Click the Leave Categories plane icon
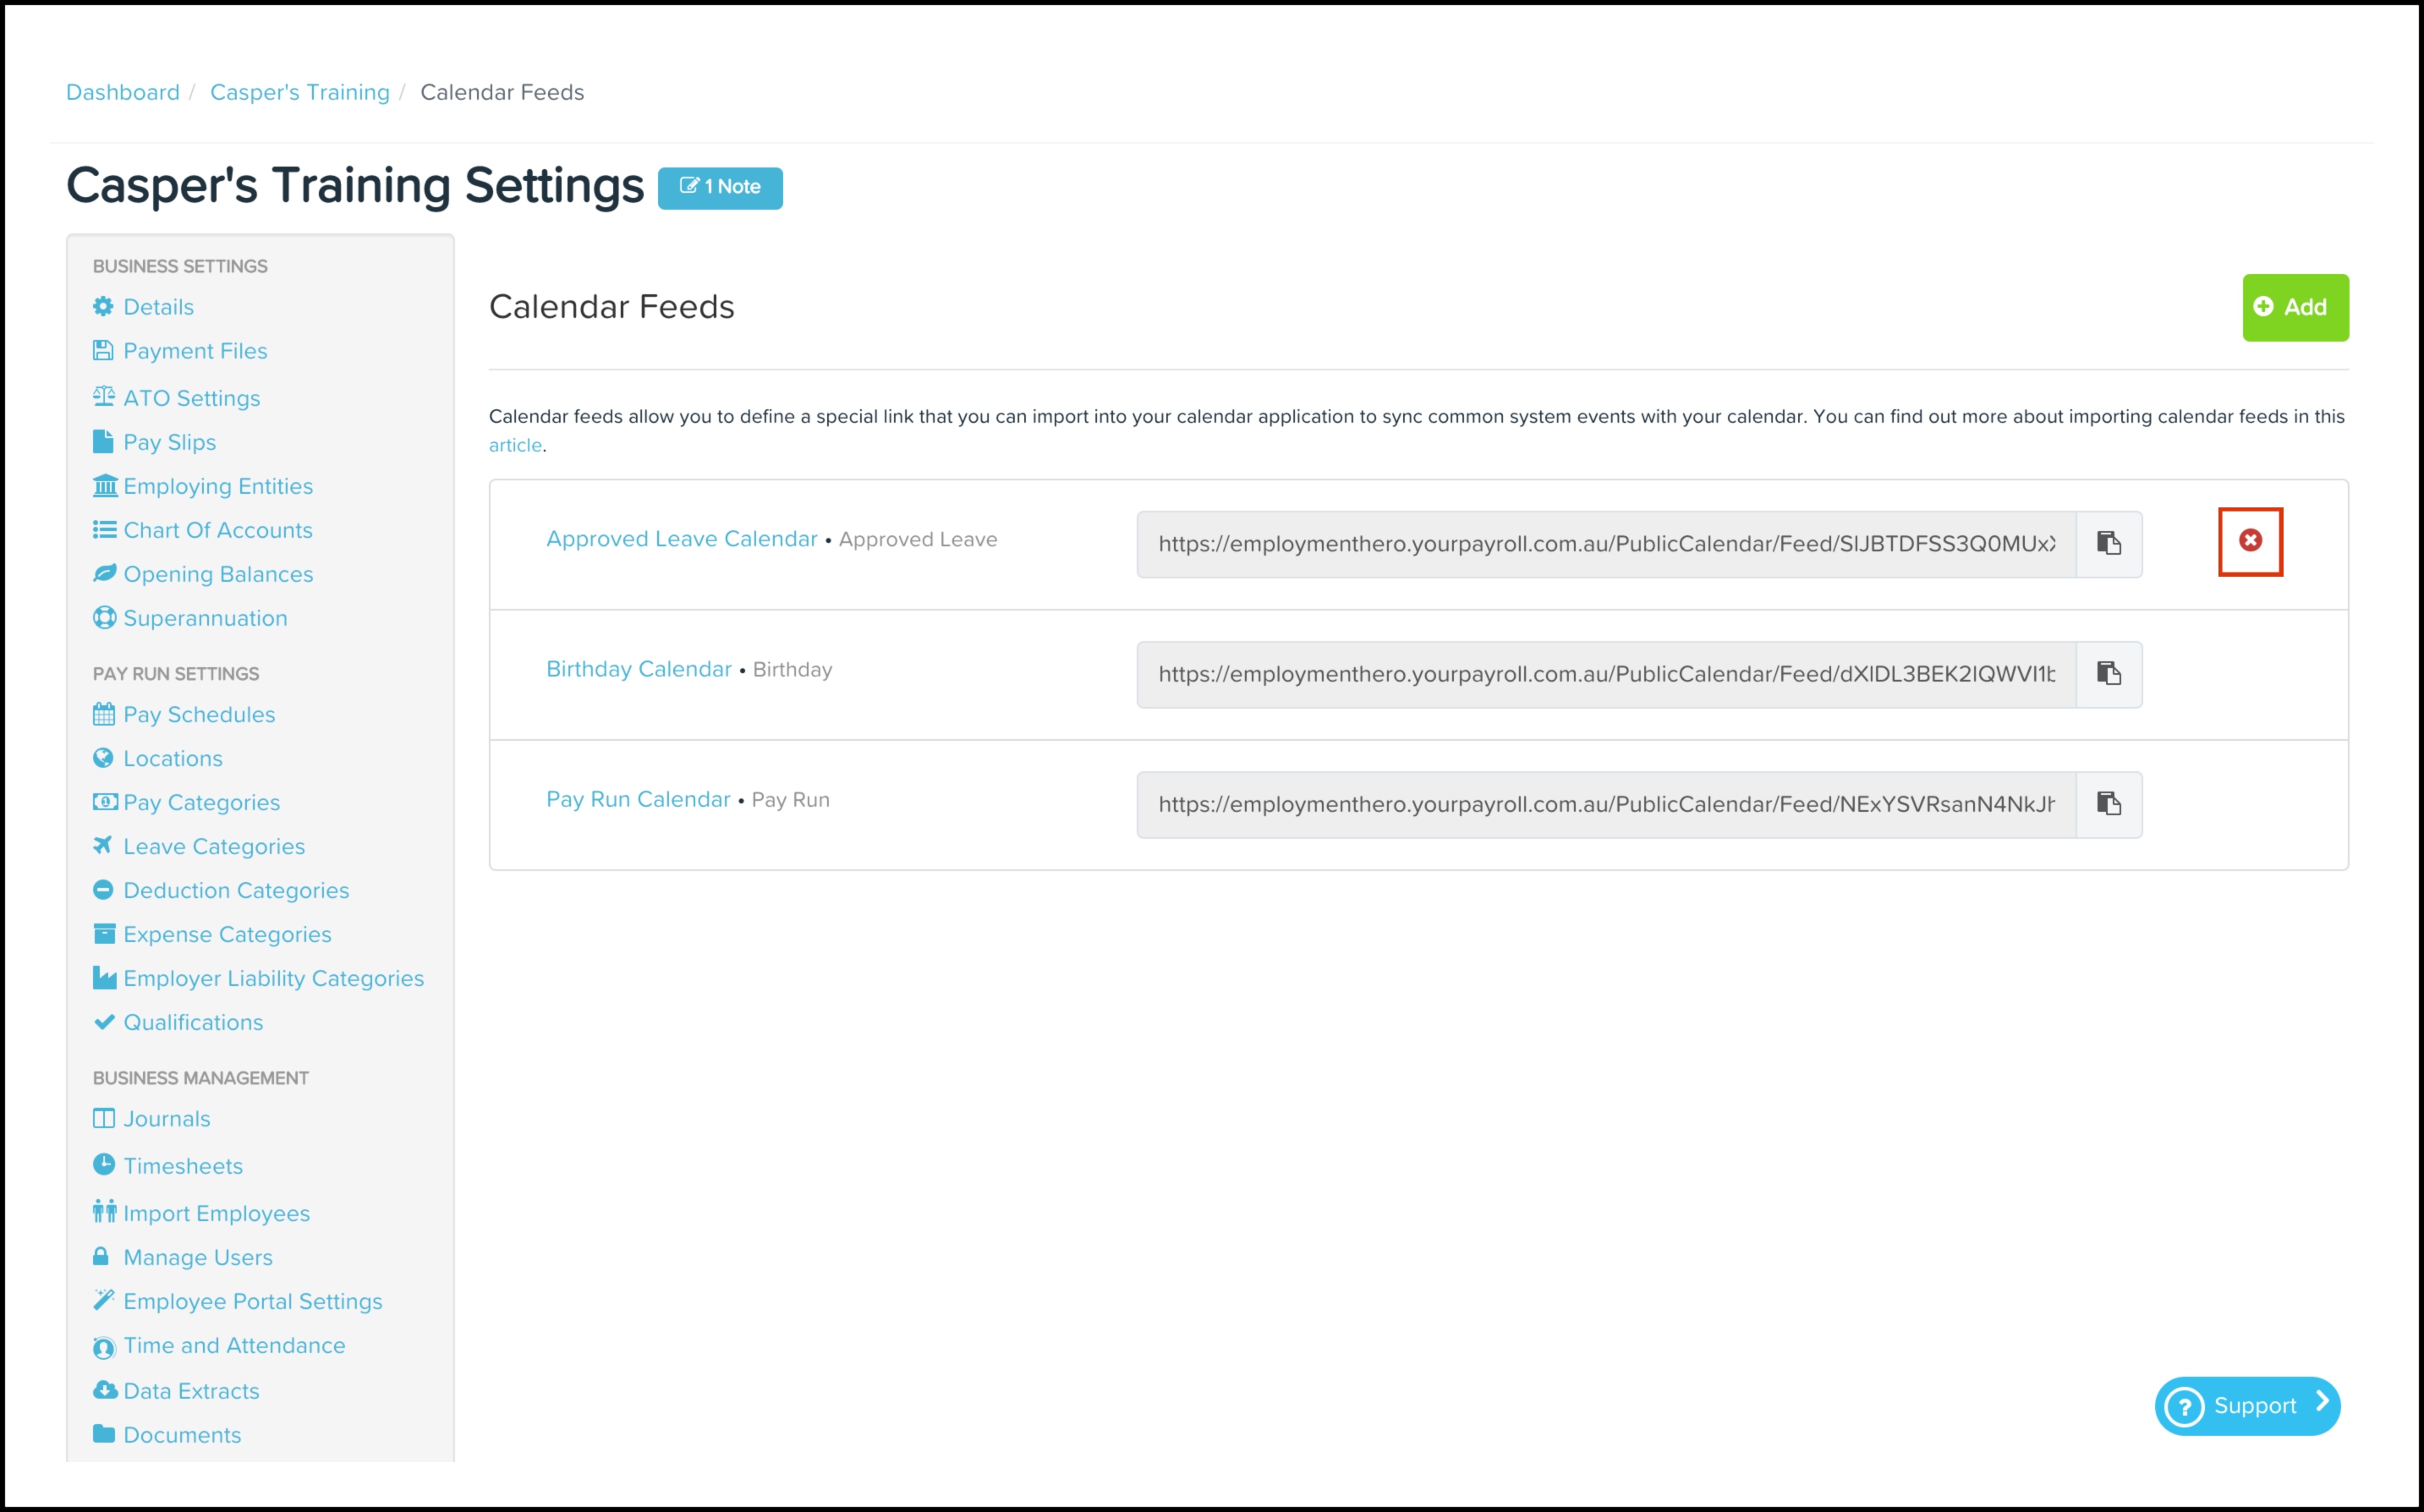The image size is (2424, 1512). click(103, 846)
